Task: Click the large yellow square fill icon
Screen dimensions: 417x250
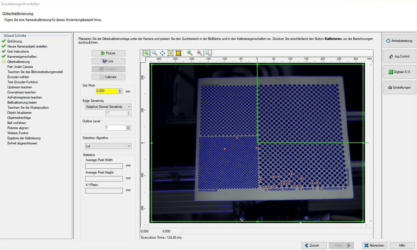Action: click(x=178, y=53)
